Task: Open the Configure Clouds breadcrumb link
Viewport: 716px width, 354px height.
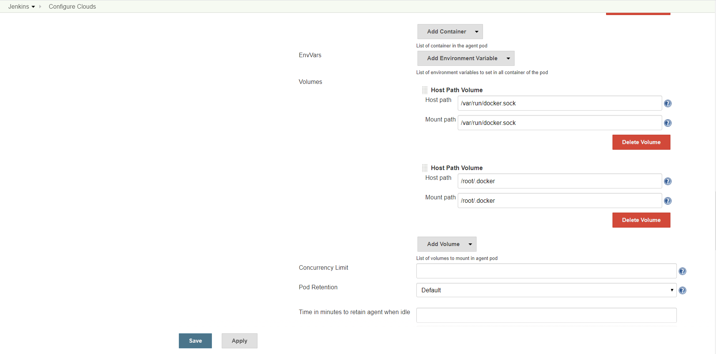Action: point(72,7)
